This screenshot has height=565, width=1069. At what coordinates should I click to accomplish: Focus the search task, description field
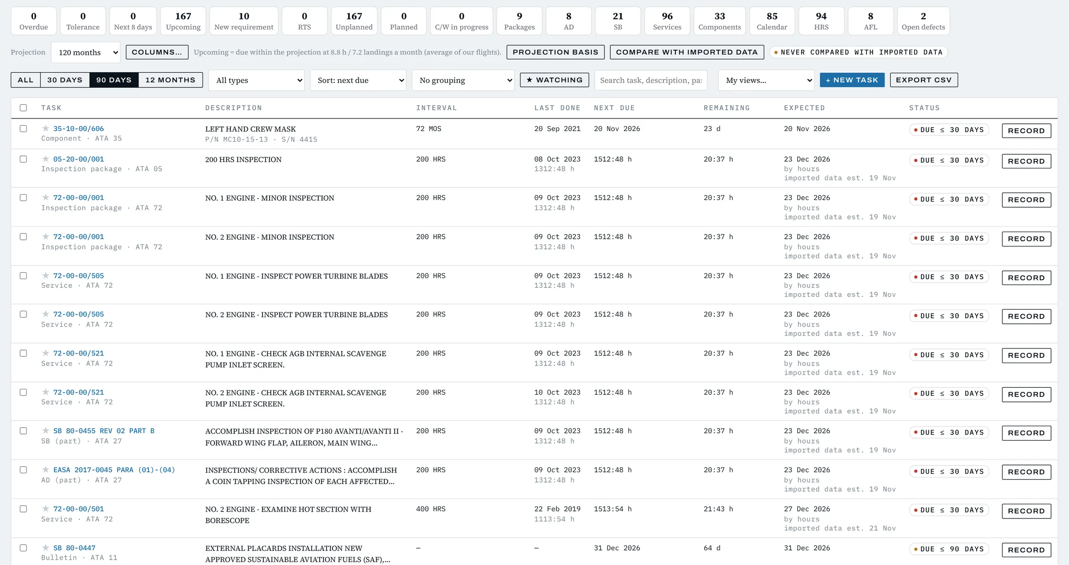pyautogui.click(x=651, y=80)
